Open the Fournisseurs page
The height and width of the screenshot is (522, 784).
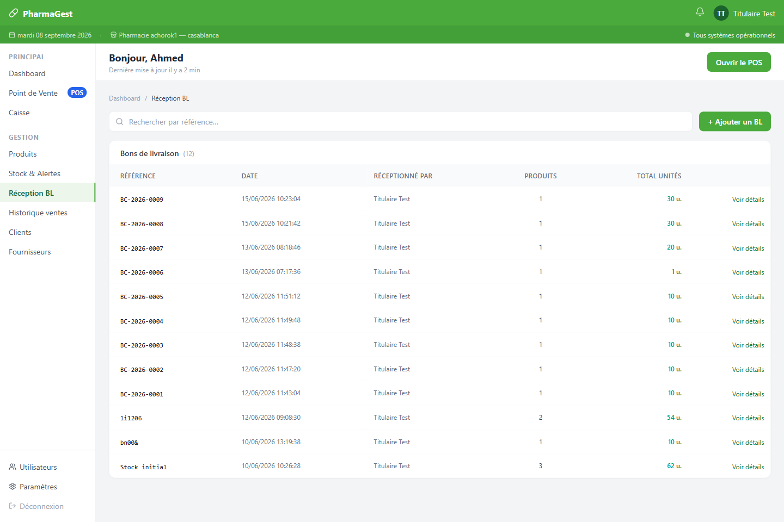coord(48,252)
